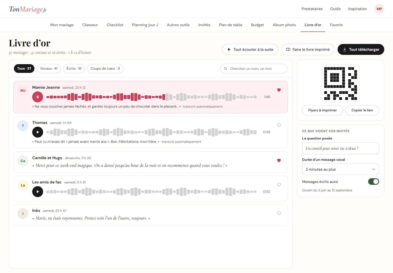Viewport: 393px width, 273px height.
Task: Open Prestataires in top menu
Action: [x=312, y=9]
